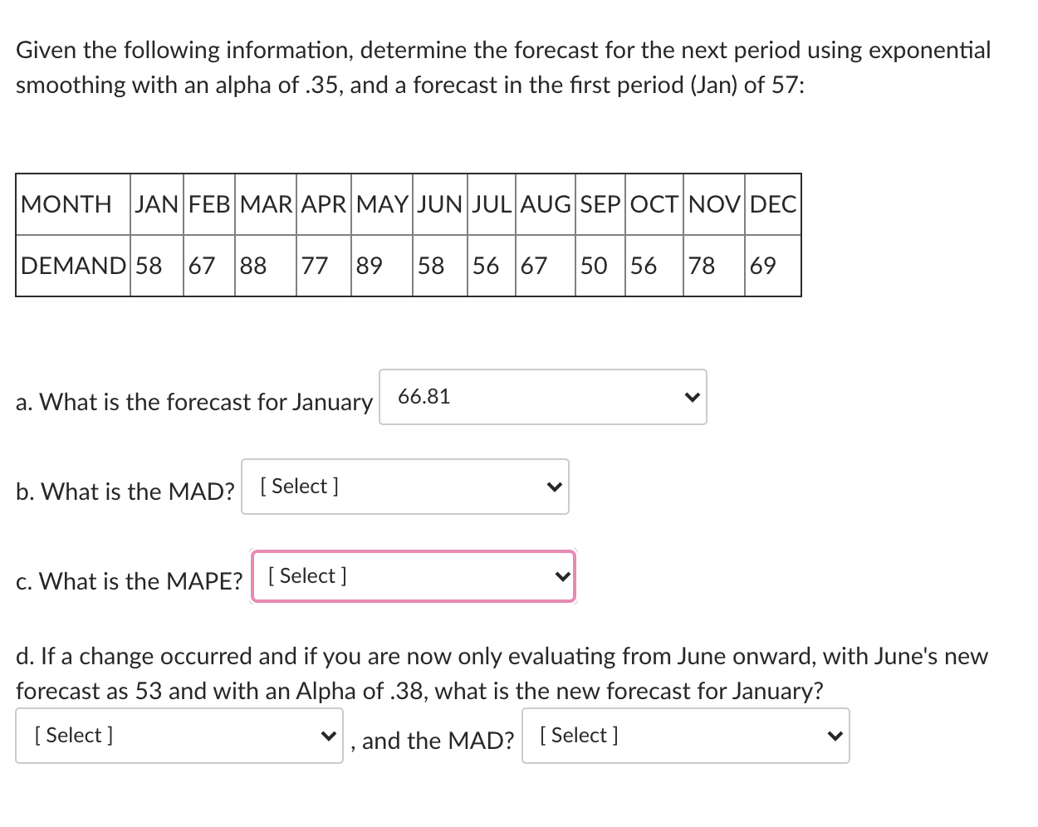Screen dimensions: 1038x827
Task: Click the AUG demand value 67
Action: click(x=531, y=265)
